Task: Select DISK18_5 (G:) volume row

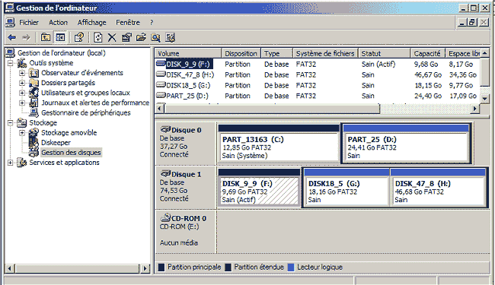Action: pyautogui.click(x=318, y=85)
